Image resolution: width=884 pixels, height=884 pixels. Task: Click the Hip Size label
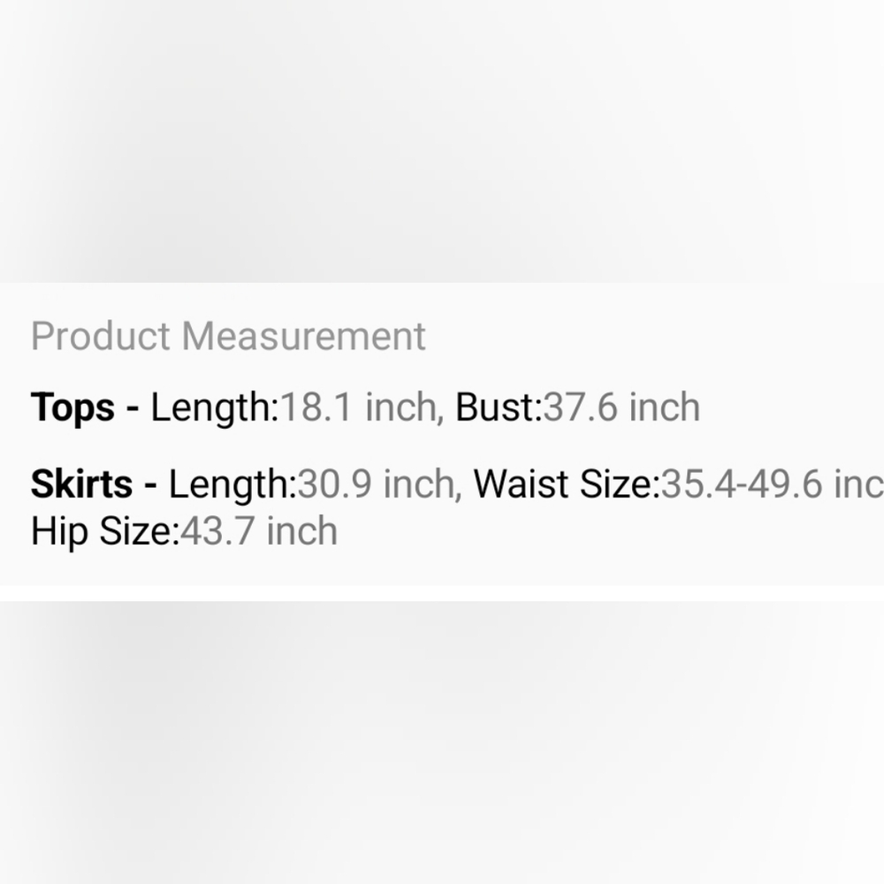pyautogui.click(x=105, y=532)
